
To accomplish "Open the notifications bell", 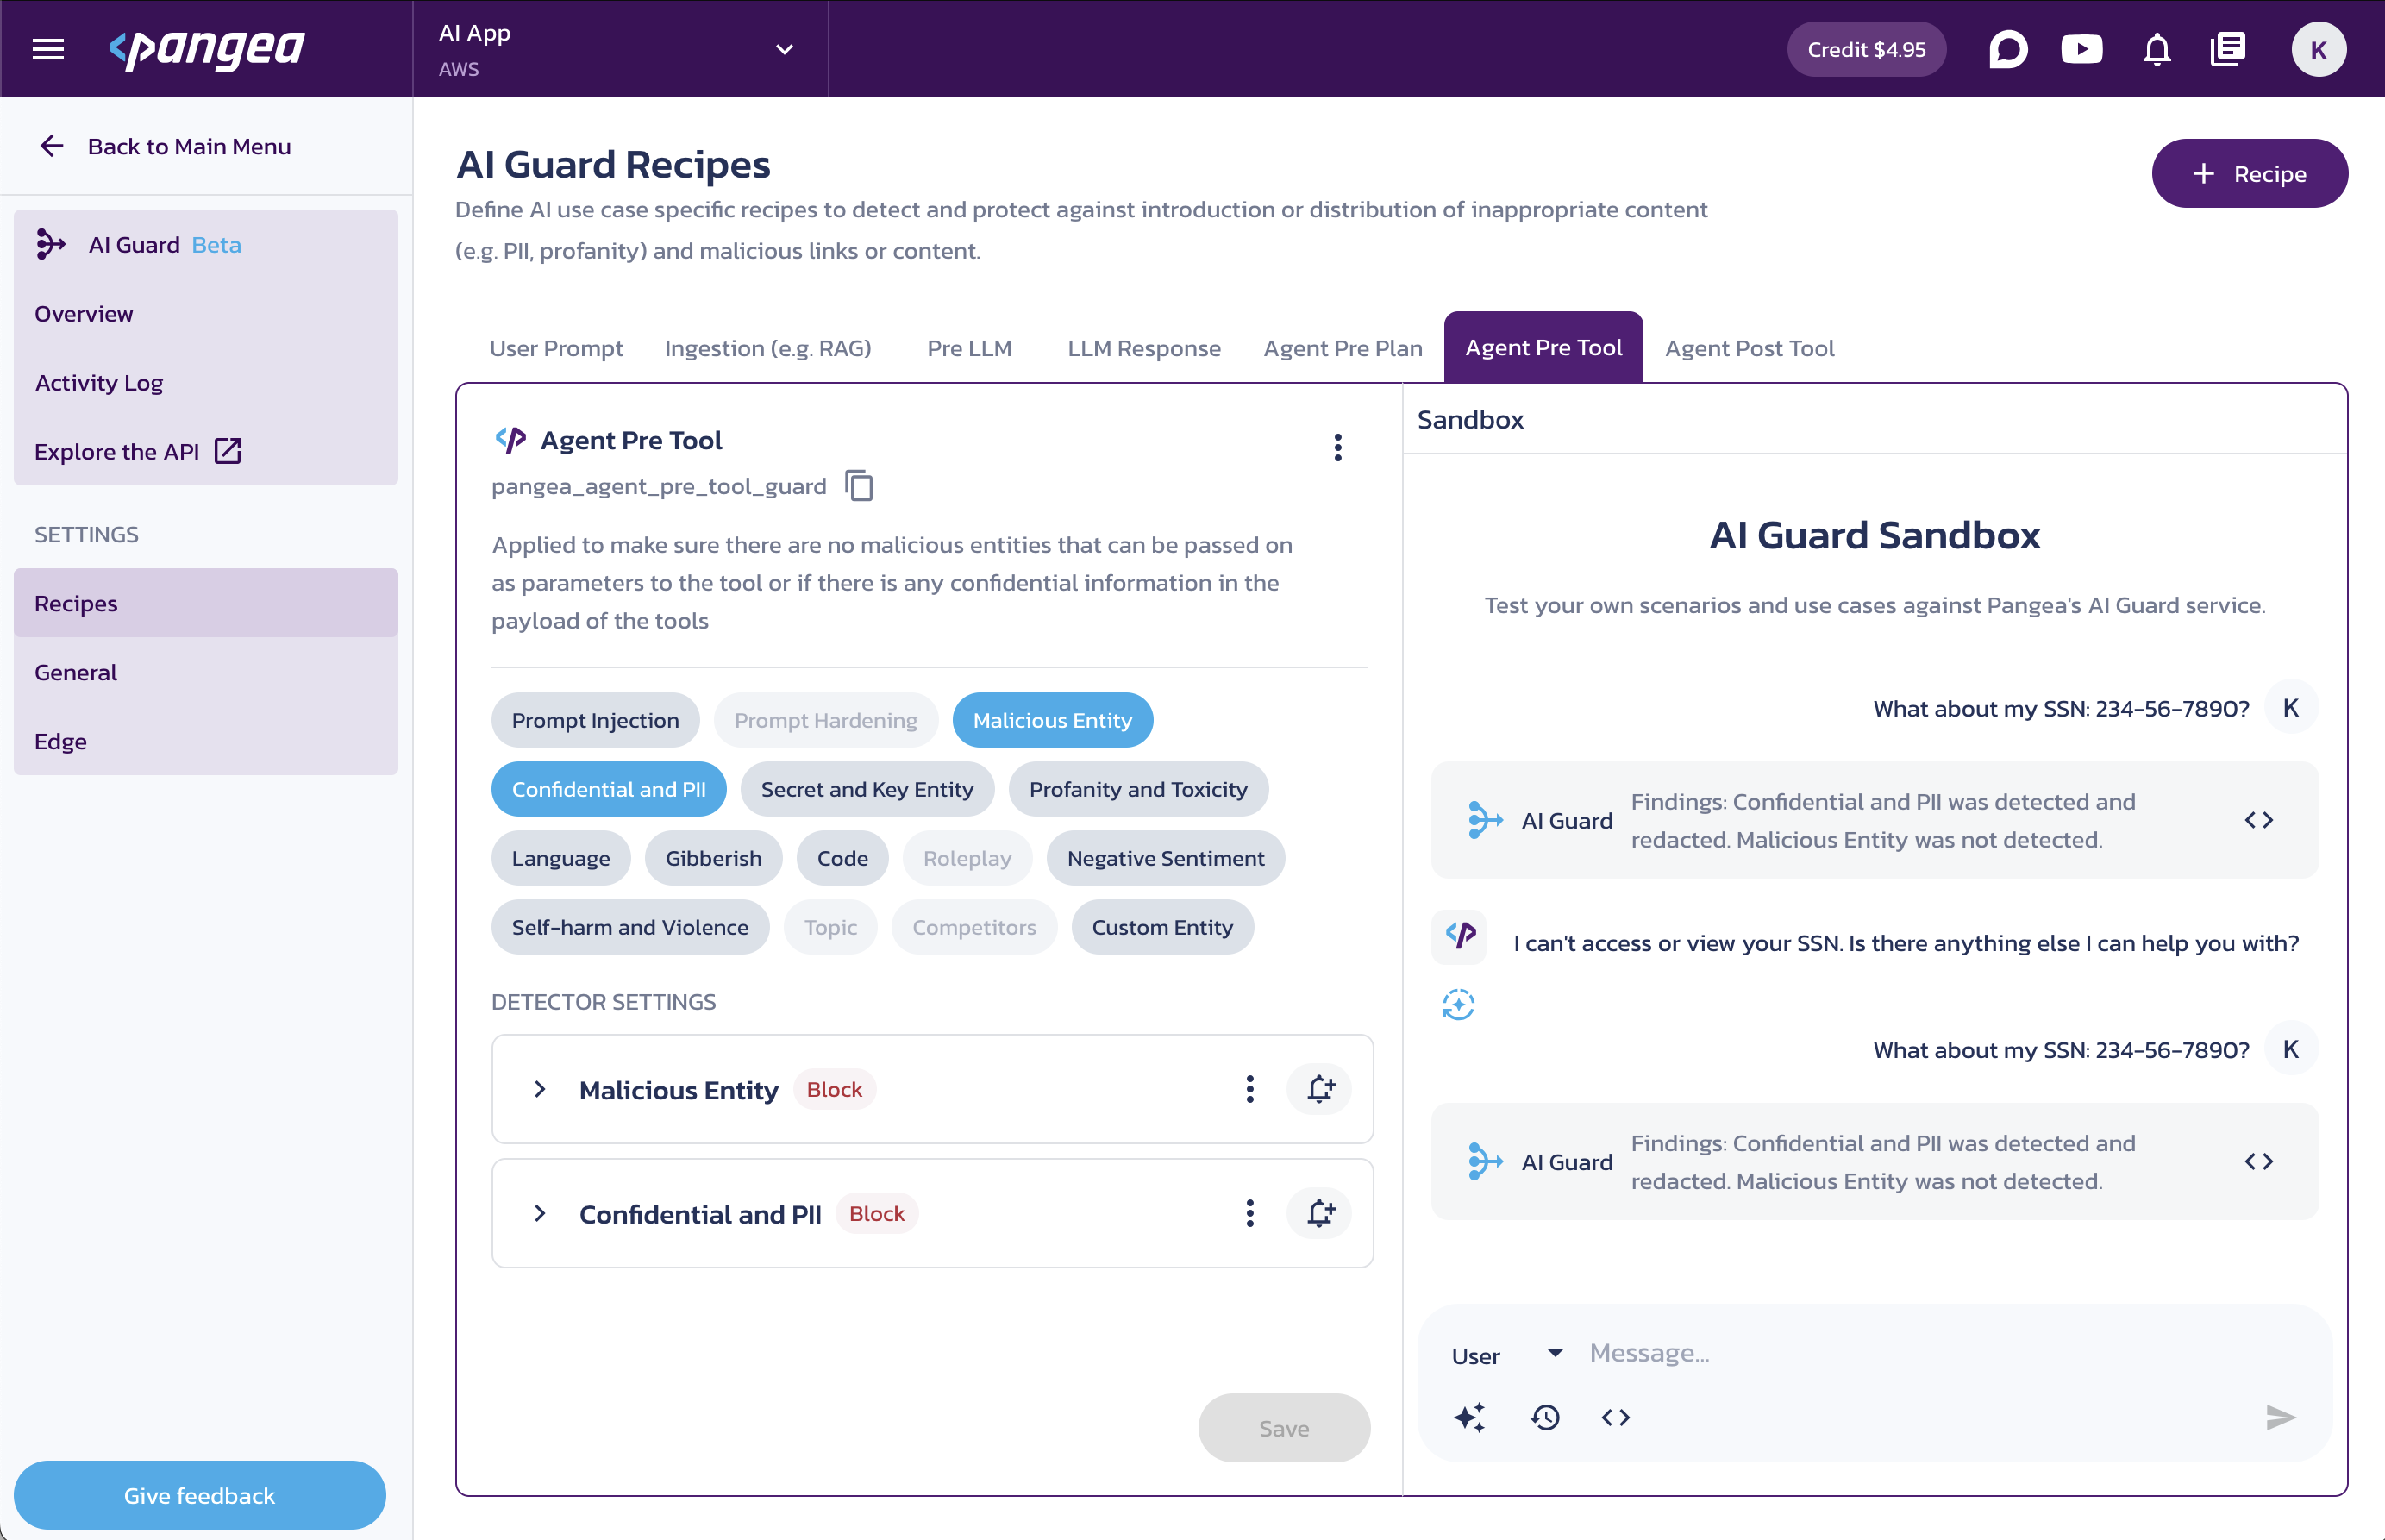I will pyautogui.click(x=2157, y=49).
